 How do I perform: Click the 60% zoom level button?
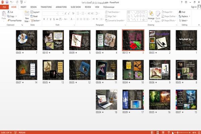(194, 132)
